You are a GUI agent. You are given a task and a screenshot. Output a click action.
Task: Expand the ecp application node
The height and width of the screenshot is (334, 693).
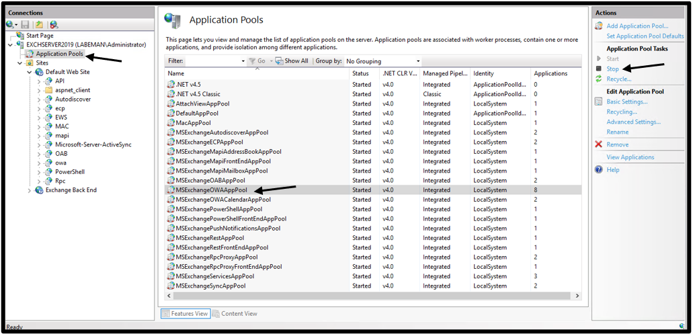(39, 108)
